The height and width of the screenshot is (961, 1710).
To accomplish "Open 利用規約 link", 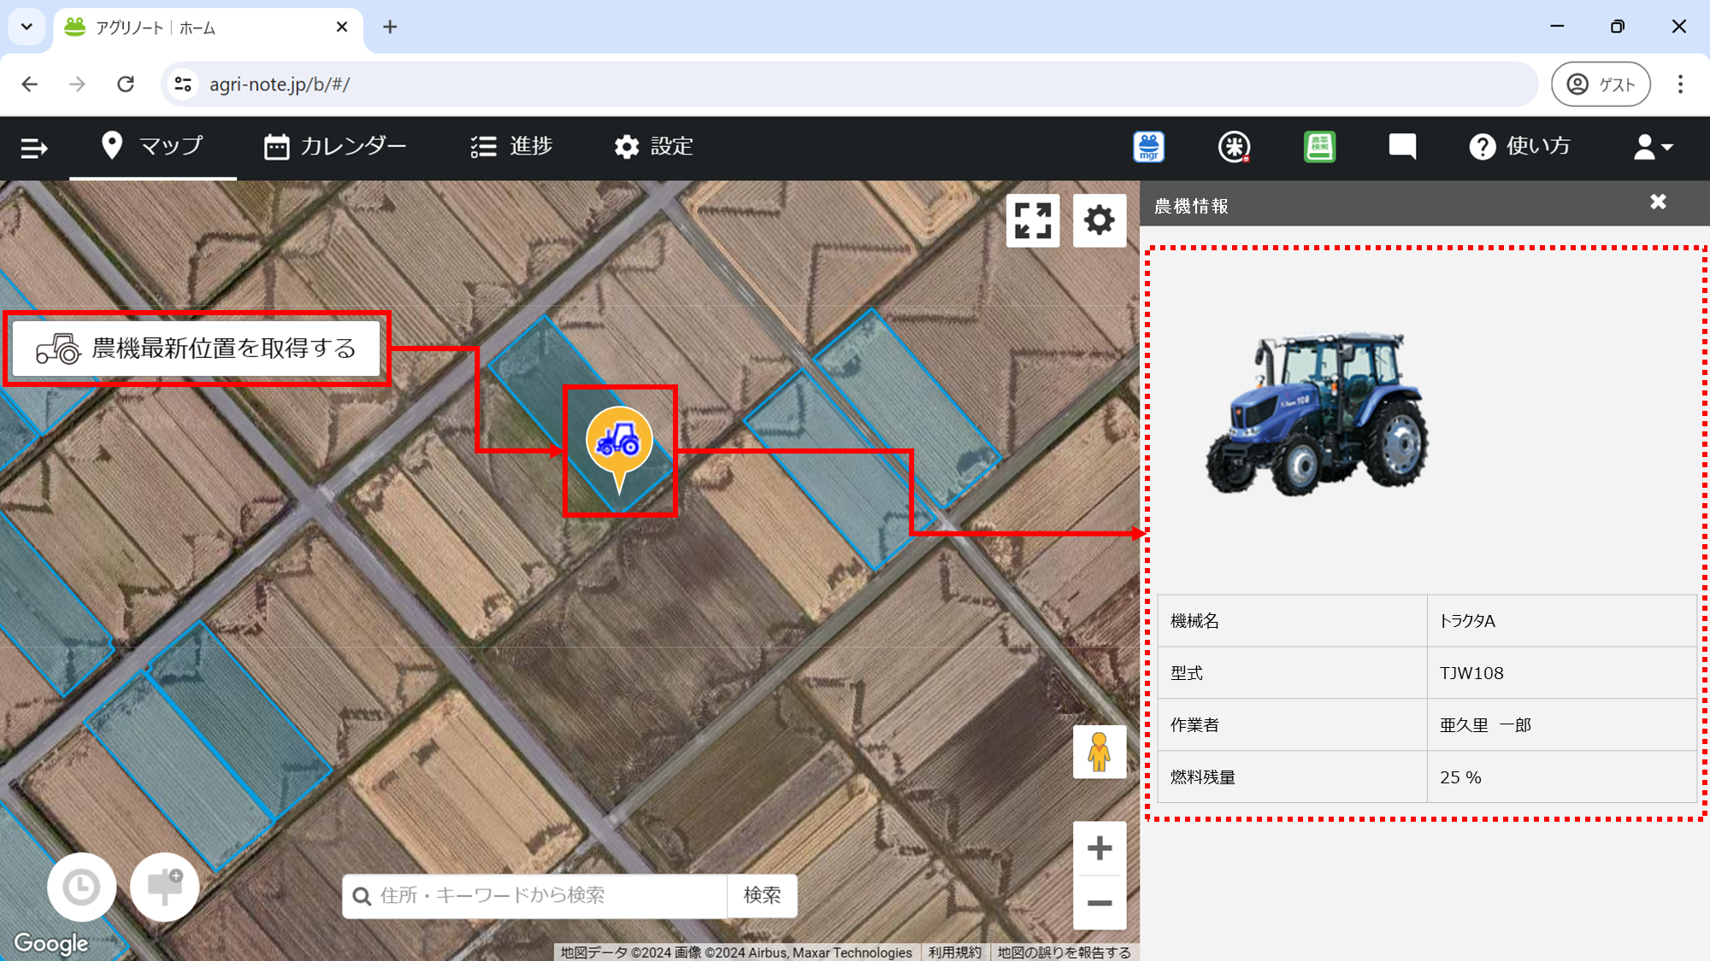I will pos(955,952).
